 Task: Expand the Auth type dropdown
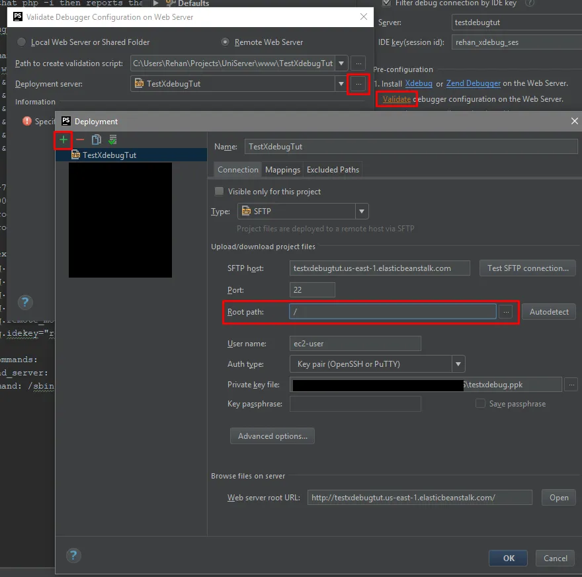[x=458, y=364]
